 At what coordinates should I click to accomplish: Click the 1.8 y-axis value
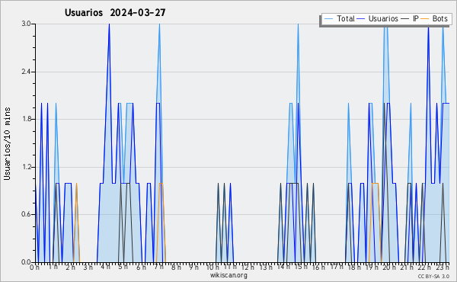point(26,119)
